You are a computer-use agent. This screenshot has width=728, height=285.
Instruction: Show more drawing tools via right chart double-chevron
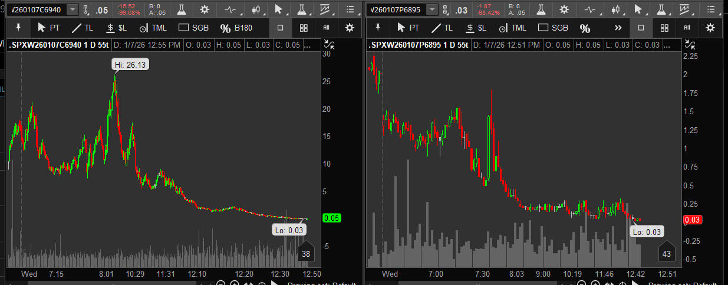[x=618, y=28]
